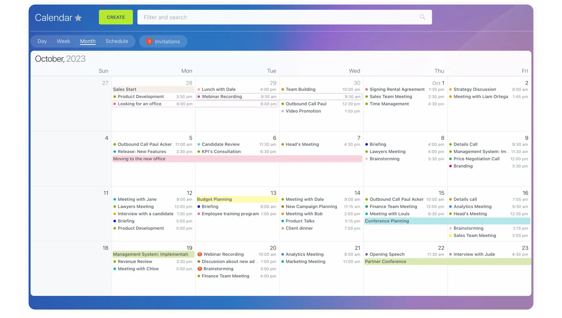This screenshot has width=562, height=318.
Task: Focus the Filter and search field
Action: [x=278, y=17]
